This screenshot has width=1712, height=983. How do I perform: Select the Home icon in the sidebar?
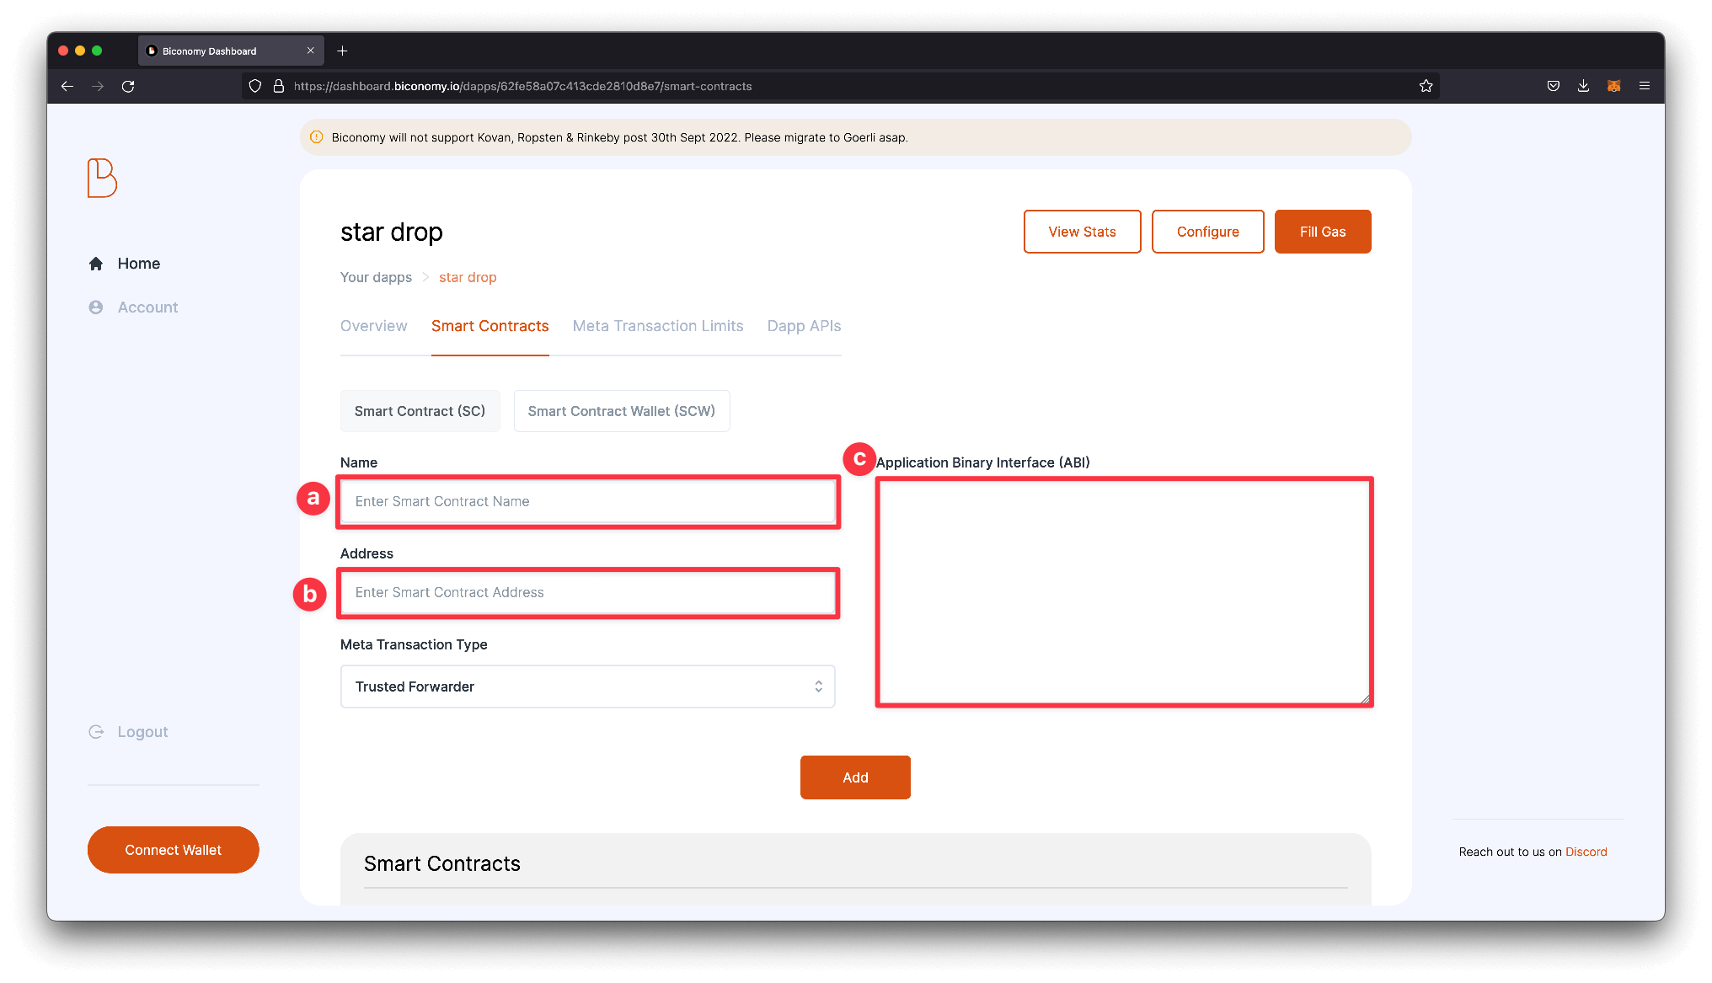tap(95, 263)
